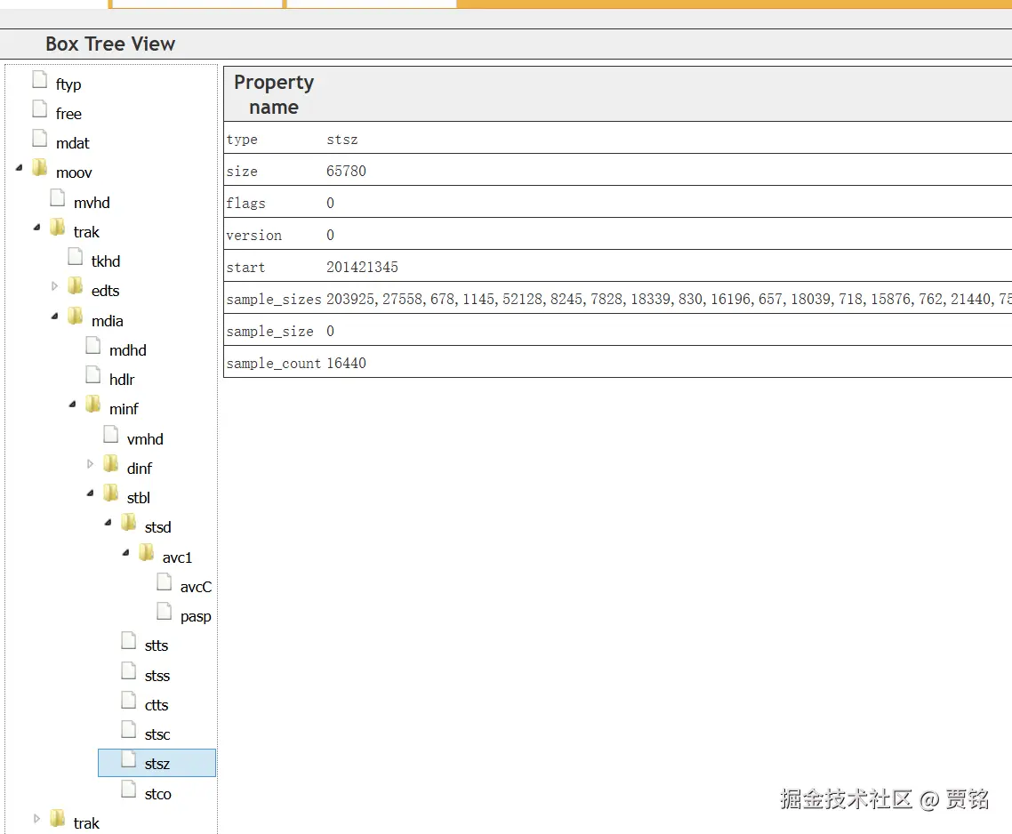Image resolution: width=1012 pixels, height=834 pixels.
Task: Select the ctts file icon
Action: 129,701
